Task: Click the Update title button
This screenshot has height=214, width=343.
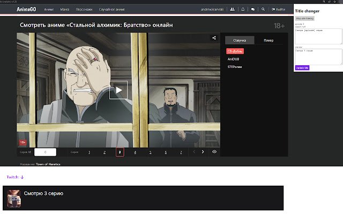Action: [x=302, y=68]
